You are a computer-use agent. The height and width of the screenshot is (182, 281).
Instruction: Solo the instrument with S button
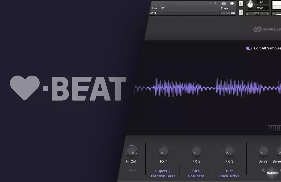(x=241, y=4)
